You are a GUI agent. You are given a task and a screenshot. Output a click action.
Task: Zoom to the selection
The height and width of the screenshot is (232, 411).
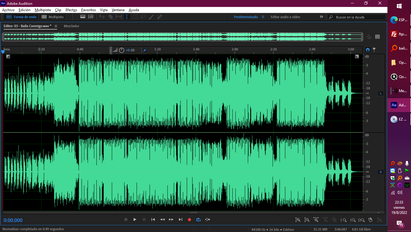(x=361, y=220)
